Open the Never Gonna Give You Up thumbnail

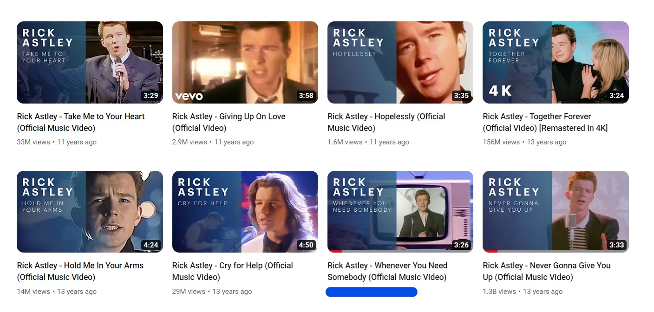point(556,212)
